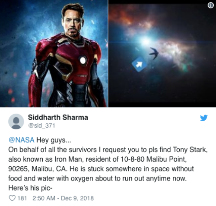Click the @sid_371 handle
This screenshot has height=206, width=216.
[x=42, y=125]
